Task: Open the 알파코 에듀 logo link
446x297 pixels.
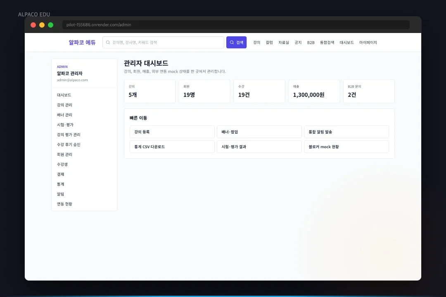Action: click(82, 42)
